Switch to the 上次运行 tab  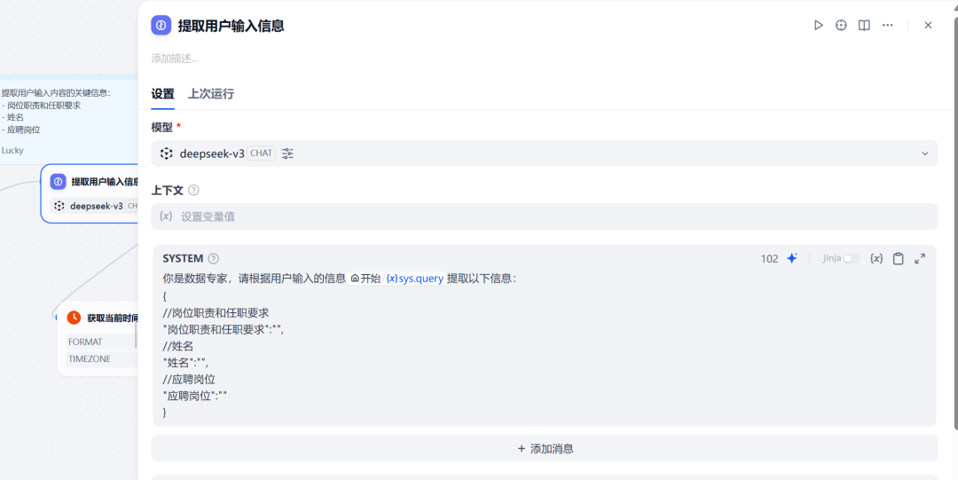click(x=211, y=94)
